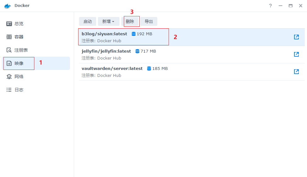The image size is (307, 177).
Task: Click the 容器 container sidebar icon
Action: (9, 37)
